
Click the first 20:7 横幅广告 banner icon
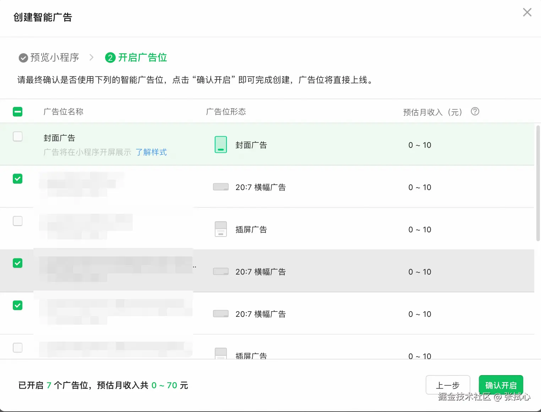pyautogui.click(x=221, y=187)
